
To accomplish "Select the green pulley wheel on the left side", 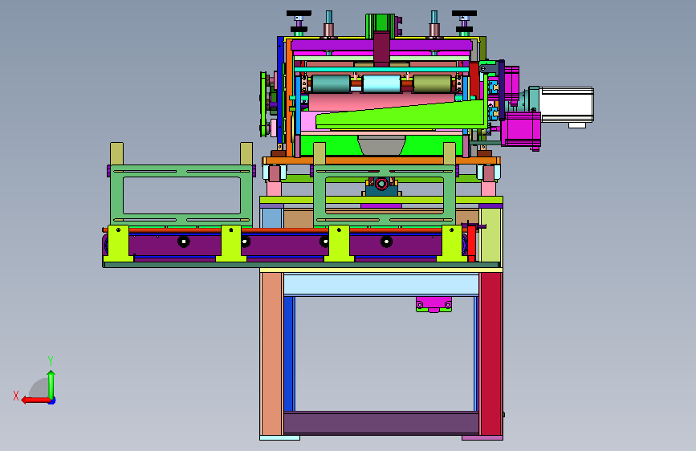I will pyautogui.click(x=263, y=104).
